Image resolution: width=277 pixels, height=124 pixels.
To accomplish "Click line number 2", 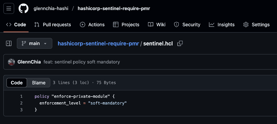I will 21,103.
